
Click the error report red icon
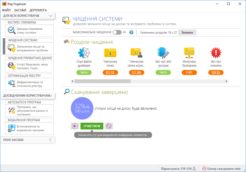(x=216, y=53)
